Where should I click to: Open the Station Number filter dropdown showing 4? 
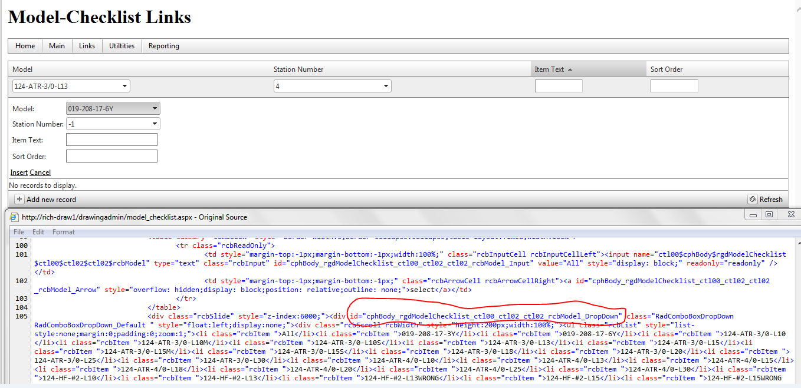point(386,85)
